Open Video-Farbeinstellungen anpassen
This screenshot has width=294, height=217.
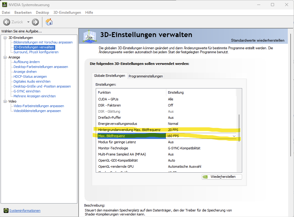[x=39, y=106]
